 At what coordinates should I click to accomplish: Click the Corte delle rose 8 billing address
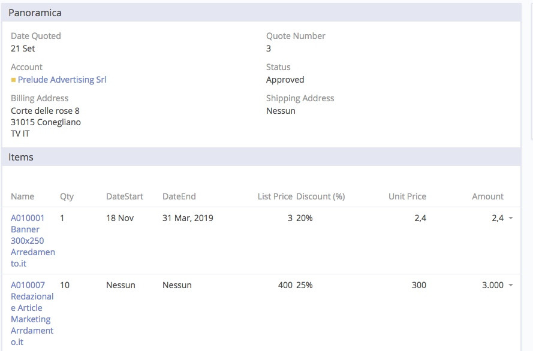click(x=45, y=111)
